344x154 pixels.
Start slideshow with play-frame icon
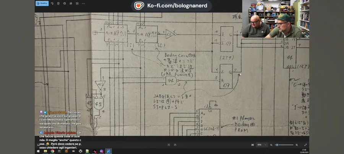(77, 3)
